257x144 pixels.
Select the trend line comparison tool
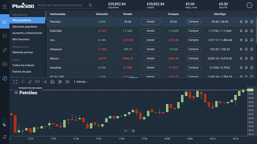point(45,82)
